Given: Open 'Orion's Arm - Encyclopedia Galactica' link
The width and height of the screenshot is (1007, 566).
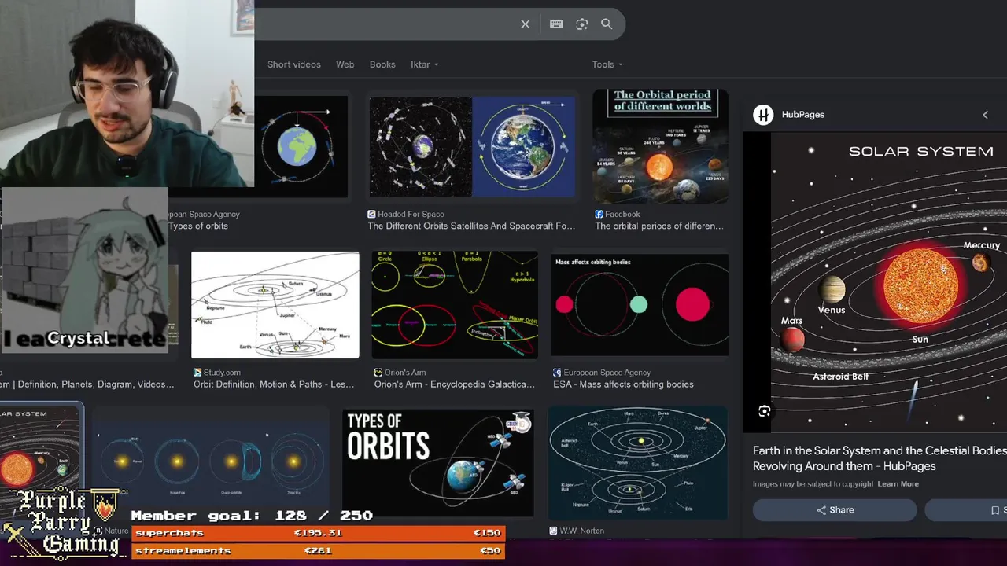Looking at the screenshot, I should point(455,384).
